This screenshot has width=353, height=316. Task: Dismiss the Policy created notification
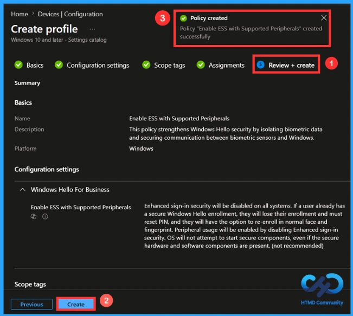click(x=324, y=18)
